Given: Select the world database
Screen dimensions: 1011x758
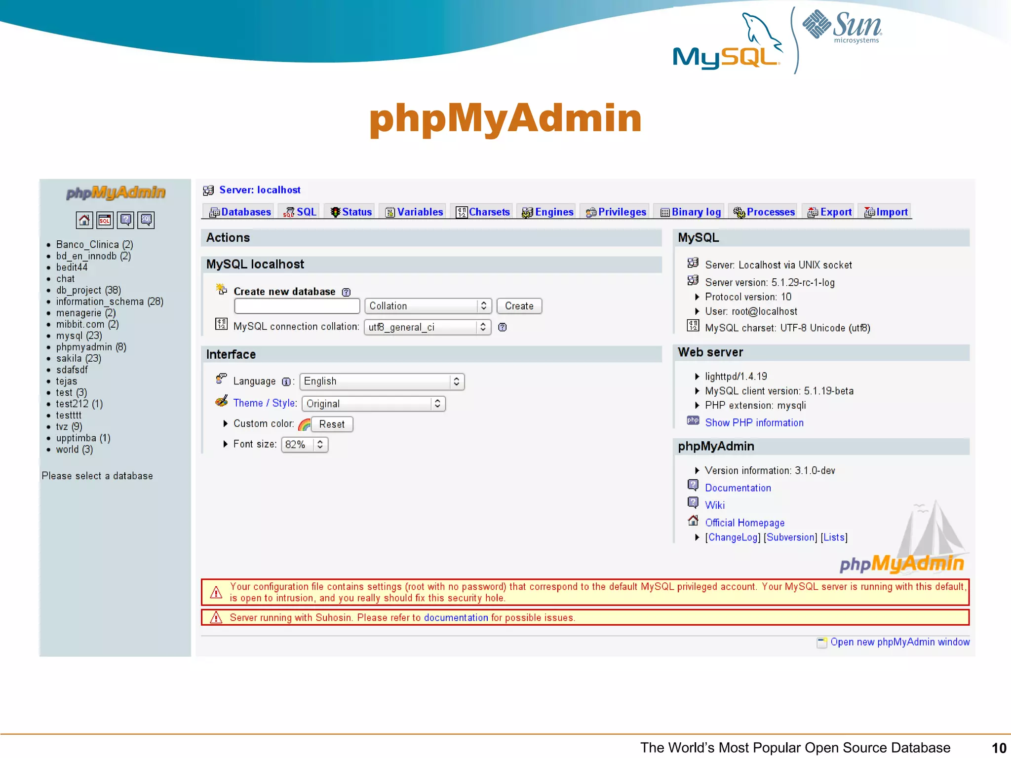Looking at the screenshot, I should [x=74, y=450].
